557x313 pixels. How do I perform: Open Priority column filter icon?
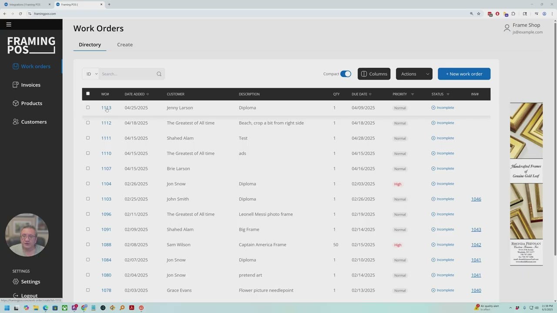413,94
